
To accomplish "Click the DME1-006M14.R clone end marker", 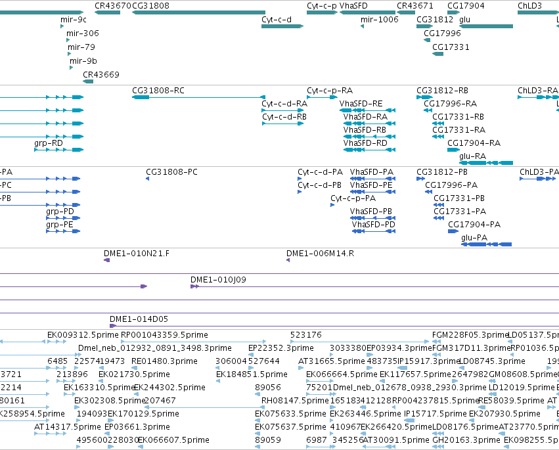I will pos(288,260).
